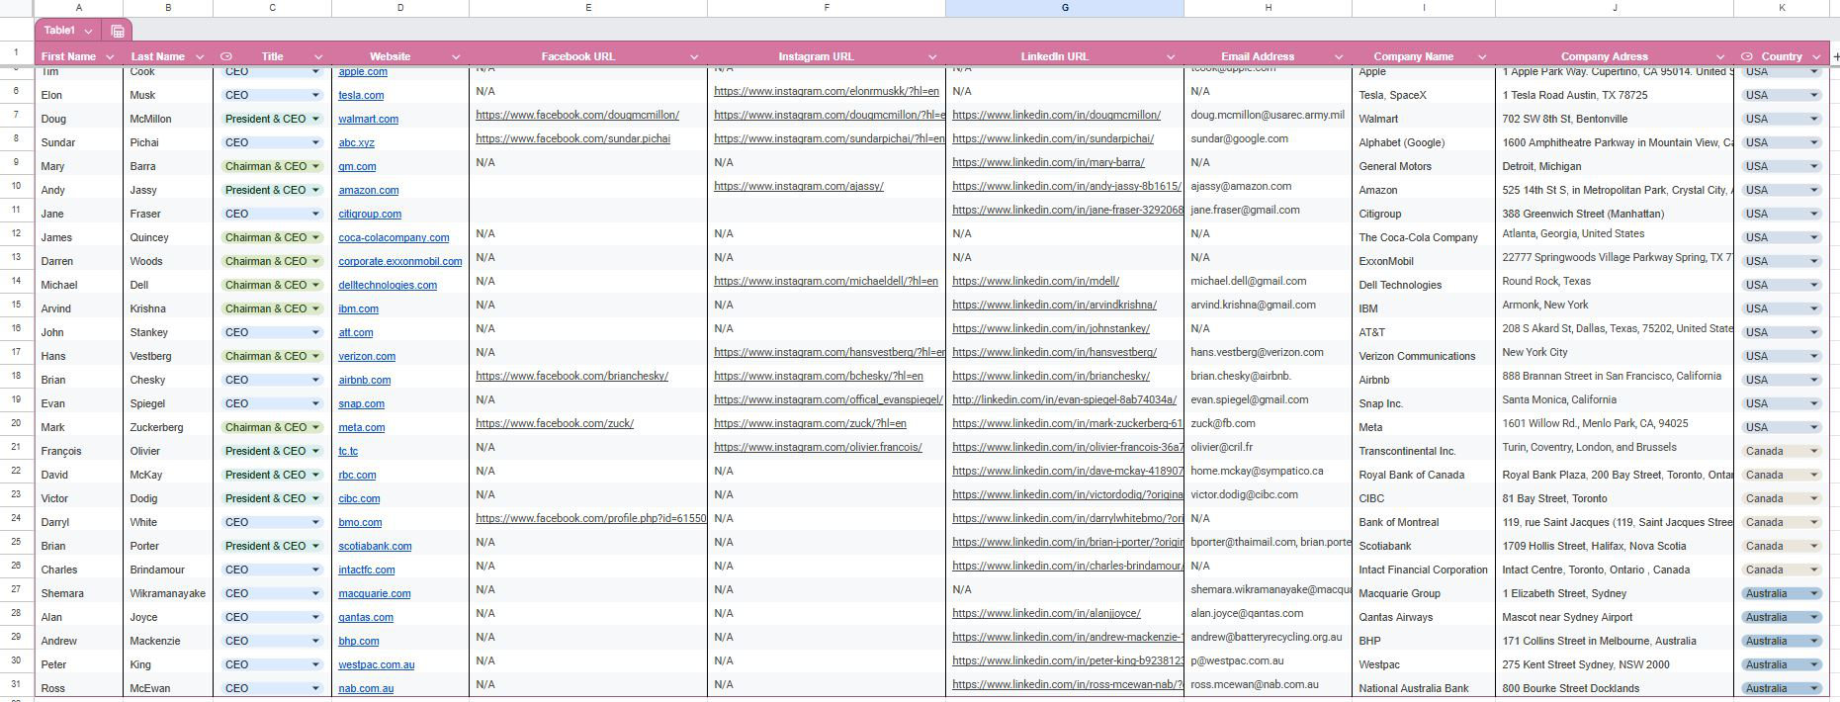Screen dimensions: 1840x702
Task: Open Elon Musk's Instagram URL
Action: coord(827,91)
